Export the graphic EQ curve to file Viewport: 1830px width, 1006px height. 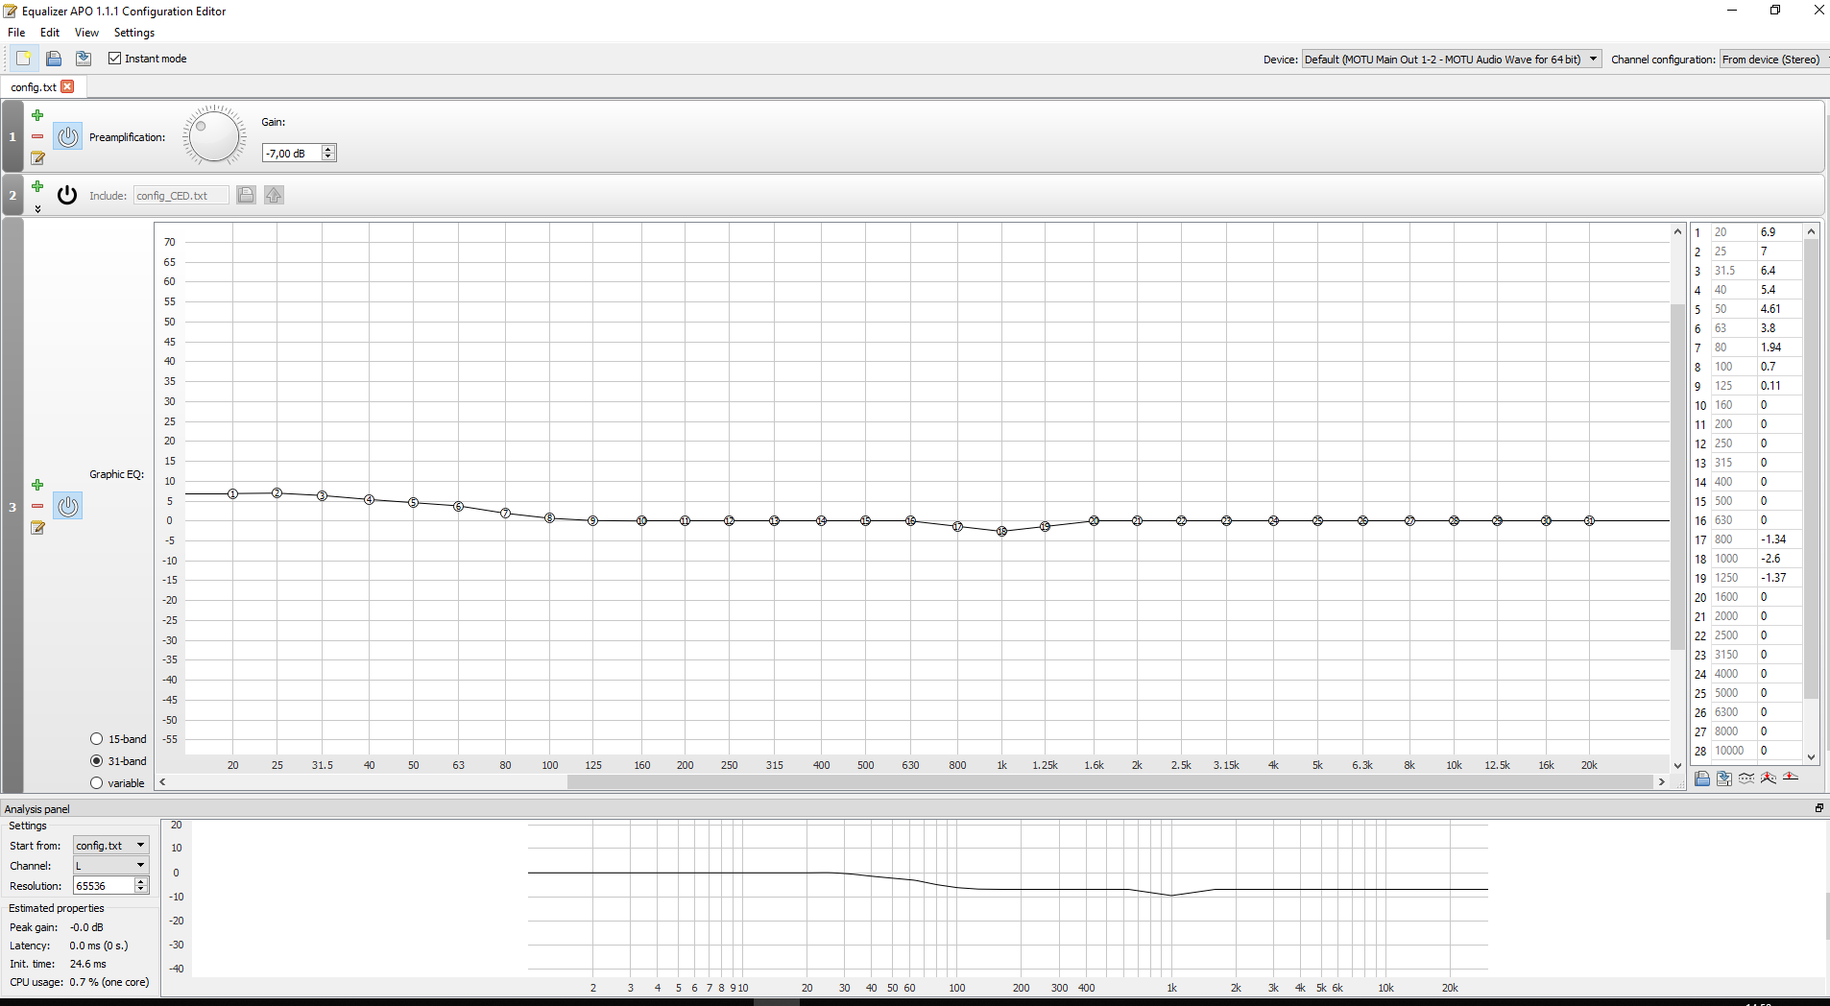pyautogui.click(x=1724, y=778)
